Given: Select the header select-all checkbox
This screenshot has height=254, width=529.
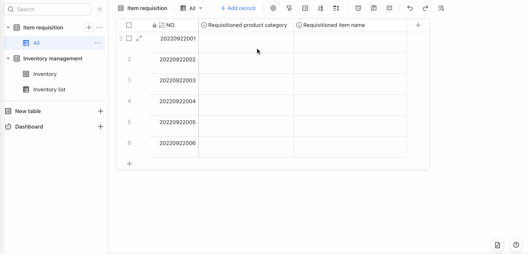Looking at the screenshot, I should pyautogui.click(x=129, y=25).
